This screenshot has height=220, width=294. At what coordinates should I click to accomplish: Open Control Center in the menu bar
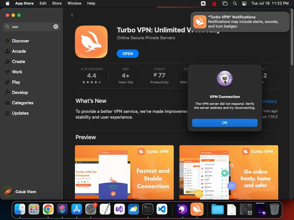(244, 3)
